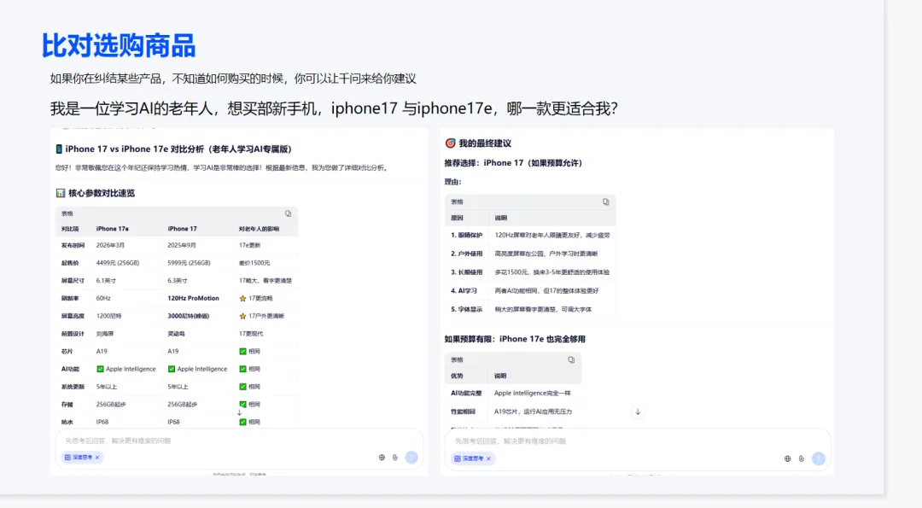This screenshot has width=922, height=508.
Task: Click 推荐选择：iPhone 17 recommendation line
Action: click(x=513, y=163)
